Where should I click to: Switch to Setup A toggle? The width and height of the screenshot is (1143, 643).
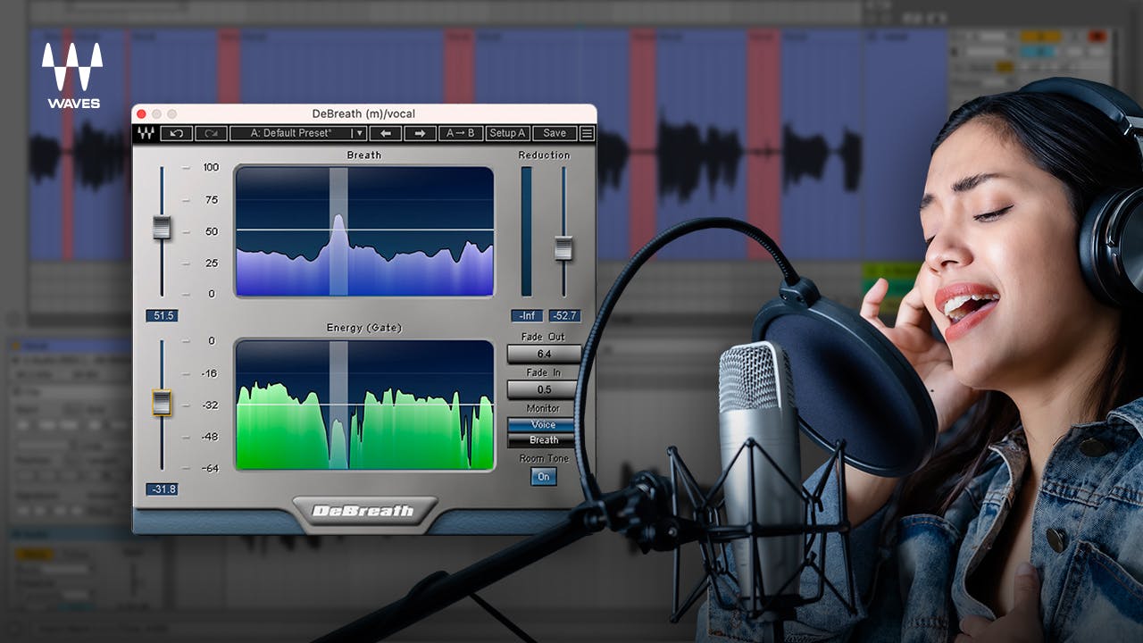point(507,133)
